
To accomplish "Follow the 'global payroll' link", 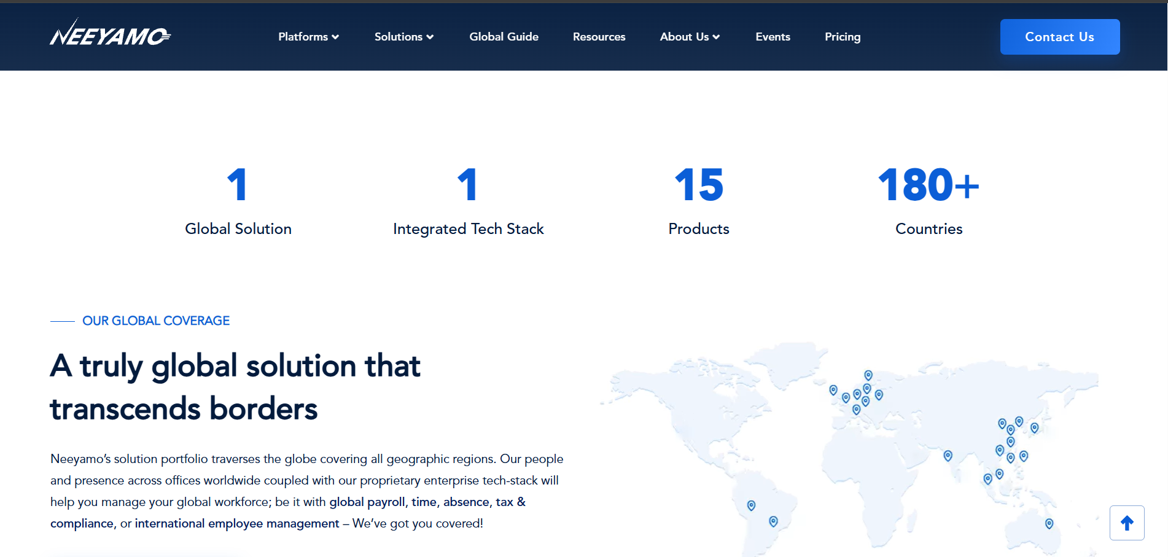I will click(x=367, y=502).
